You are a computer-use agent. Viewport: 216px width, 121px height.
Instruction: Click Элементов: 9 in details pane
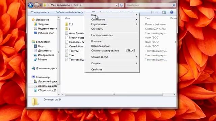pyautogui.click(x=52, y=99)
